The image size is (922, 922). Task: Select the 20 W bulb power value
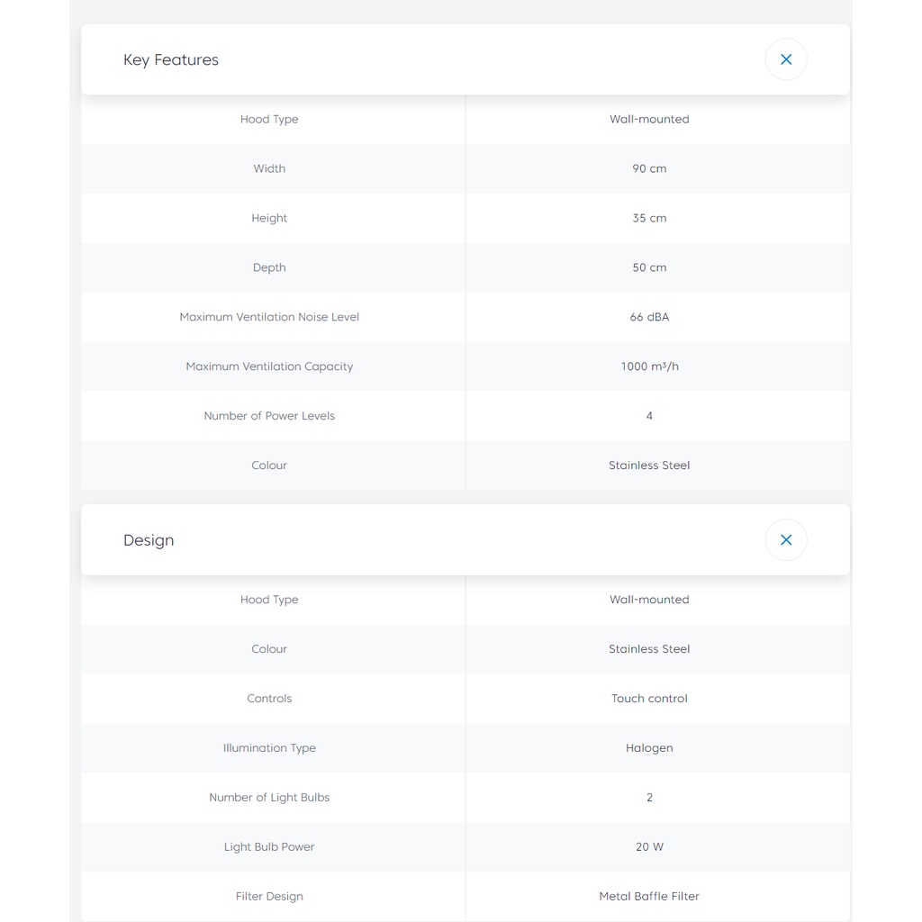coord(649,847)
